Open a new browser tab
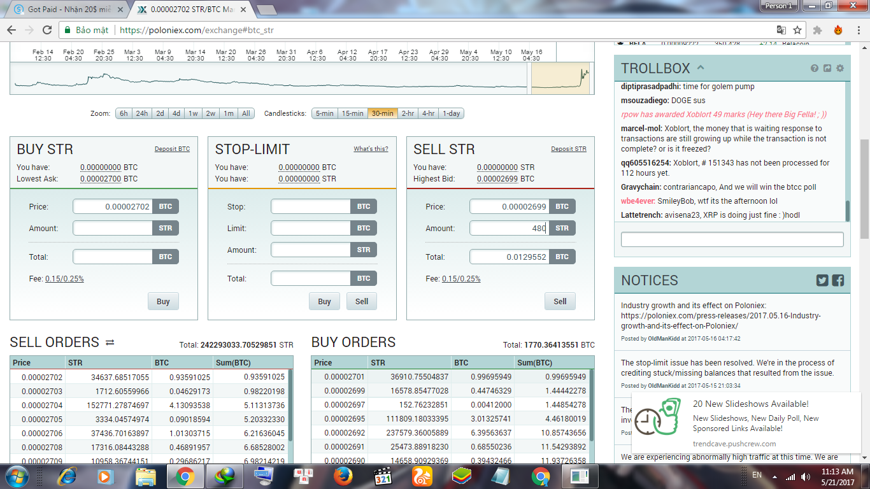The image size is (870, 489). [266, 10]
